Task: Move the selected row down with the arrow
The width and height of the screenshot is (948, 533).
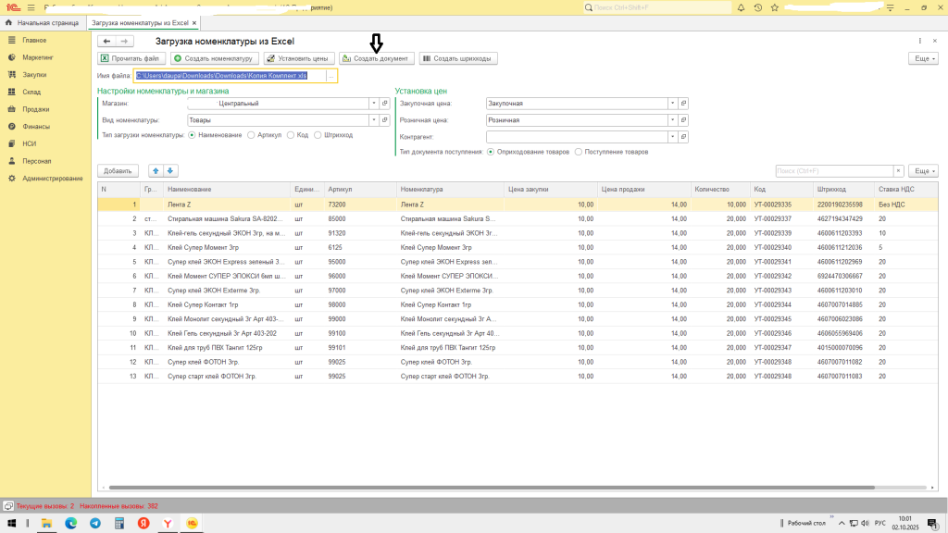Action: tap(170, 171)
